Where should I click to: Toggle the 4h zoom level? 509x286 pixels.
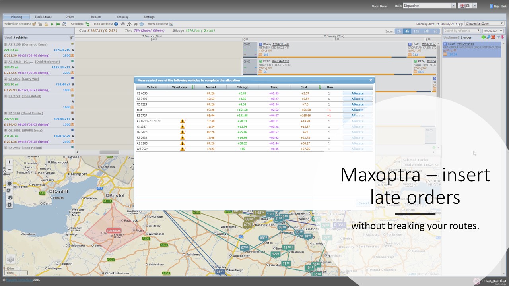point(407,31)
